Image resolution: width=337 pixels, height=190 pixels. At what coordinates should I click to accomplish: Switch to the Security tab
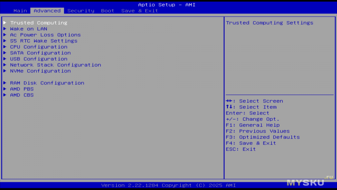point(80,11)
